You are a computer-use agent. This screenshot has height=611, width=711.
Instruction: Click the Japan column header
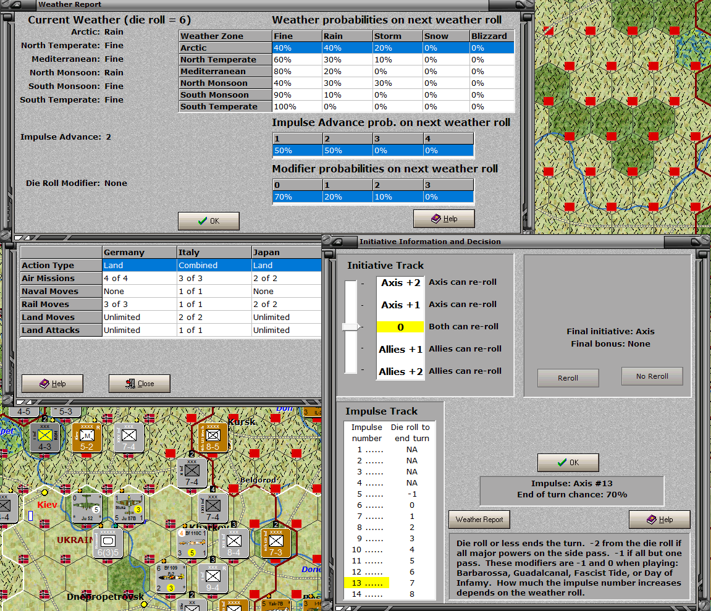point(286,252)
